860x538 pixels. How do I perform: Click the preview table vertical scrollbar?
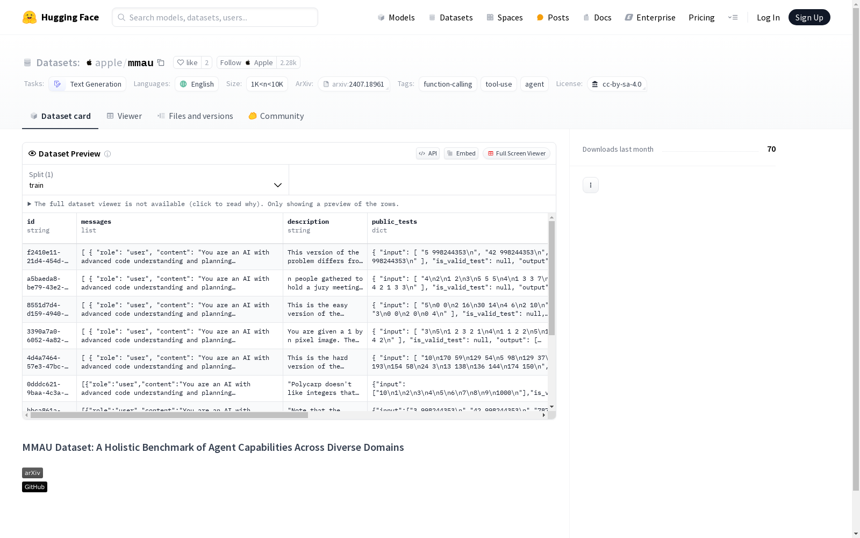(x=551, y=278)
